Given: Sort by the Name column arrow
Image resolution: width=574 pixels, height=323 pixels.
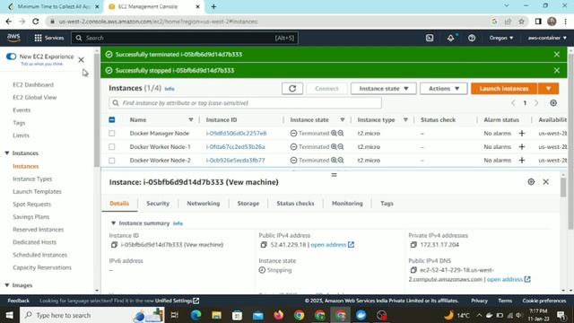Looking at the screenshot, I should pos(191,119).
